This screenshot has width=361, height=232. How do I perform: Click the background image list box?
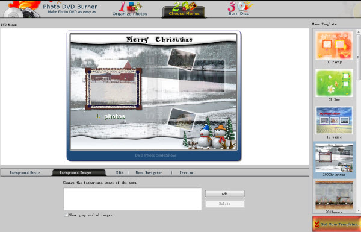(132, 199)
